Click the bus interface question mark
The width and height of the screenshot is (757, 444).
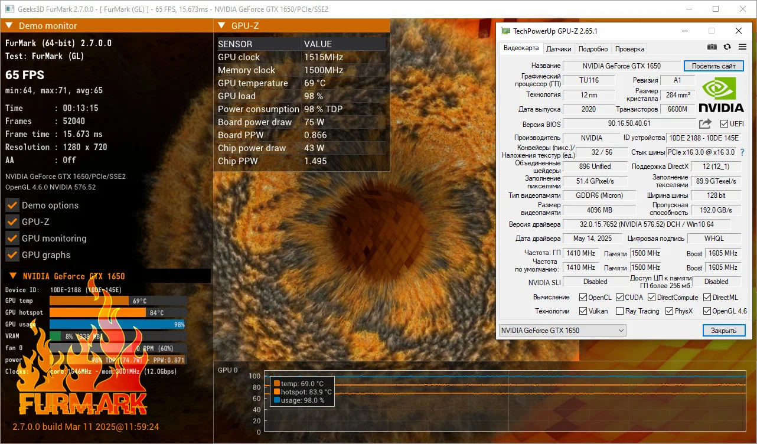pos(742,152)
